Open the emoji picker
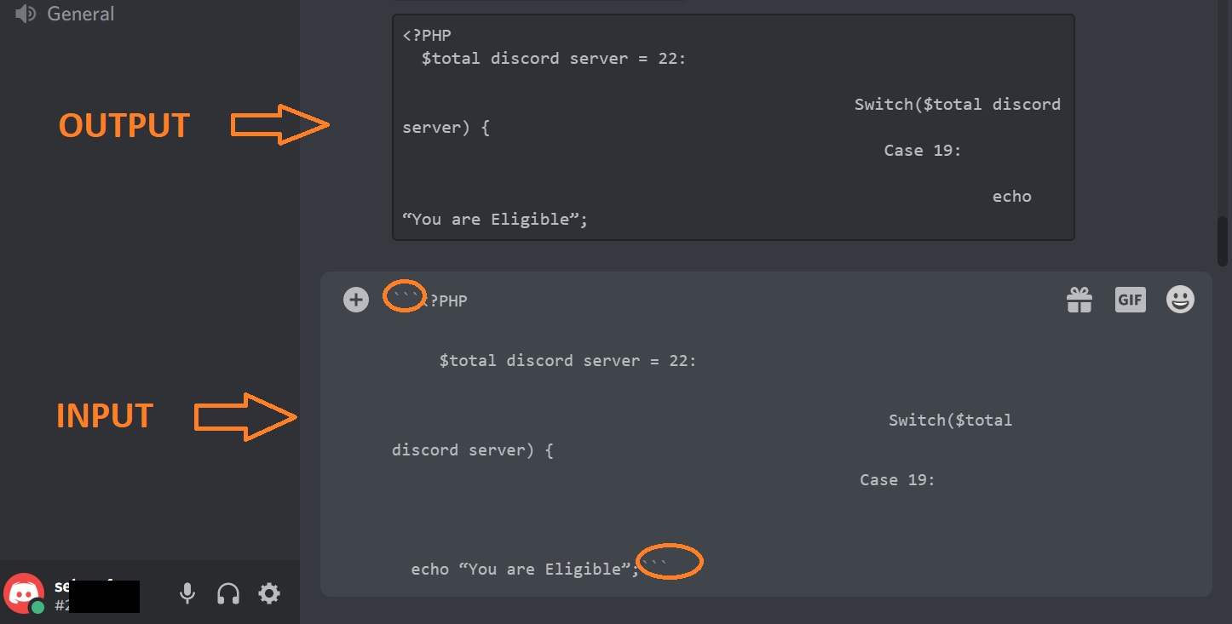The width and height of the screenshot is (1232, 624). (x=1180, y=299)
